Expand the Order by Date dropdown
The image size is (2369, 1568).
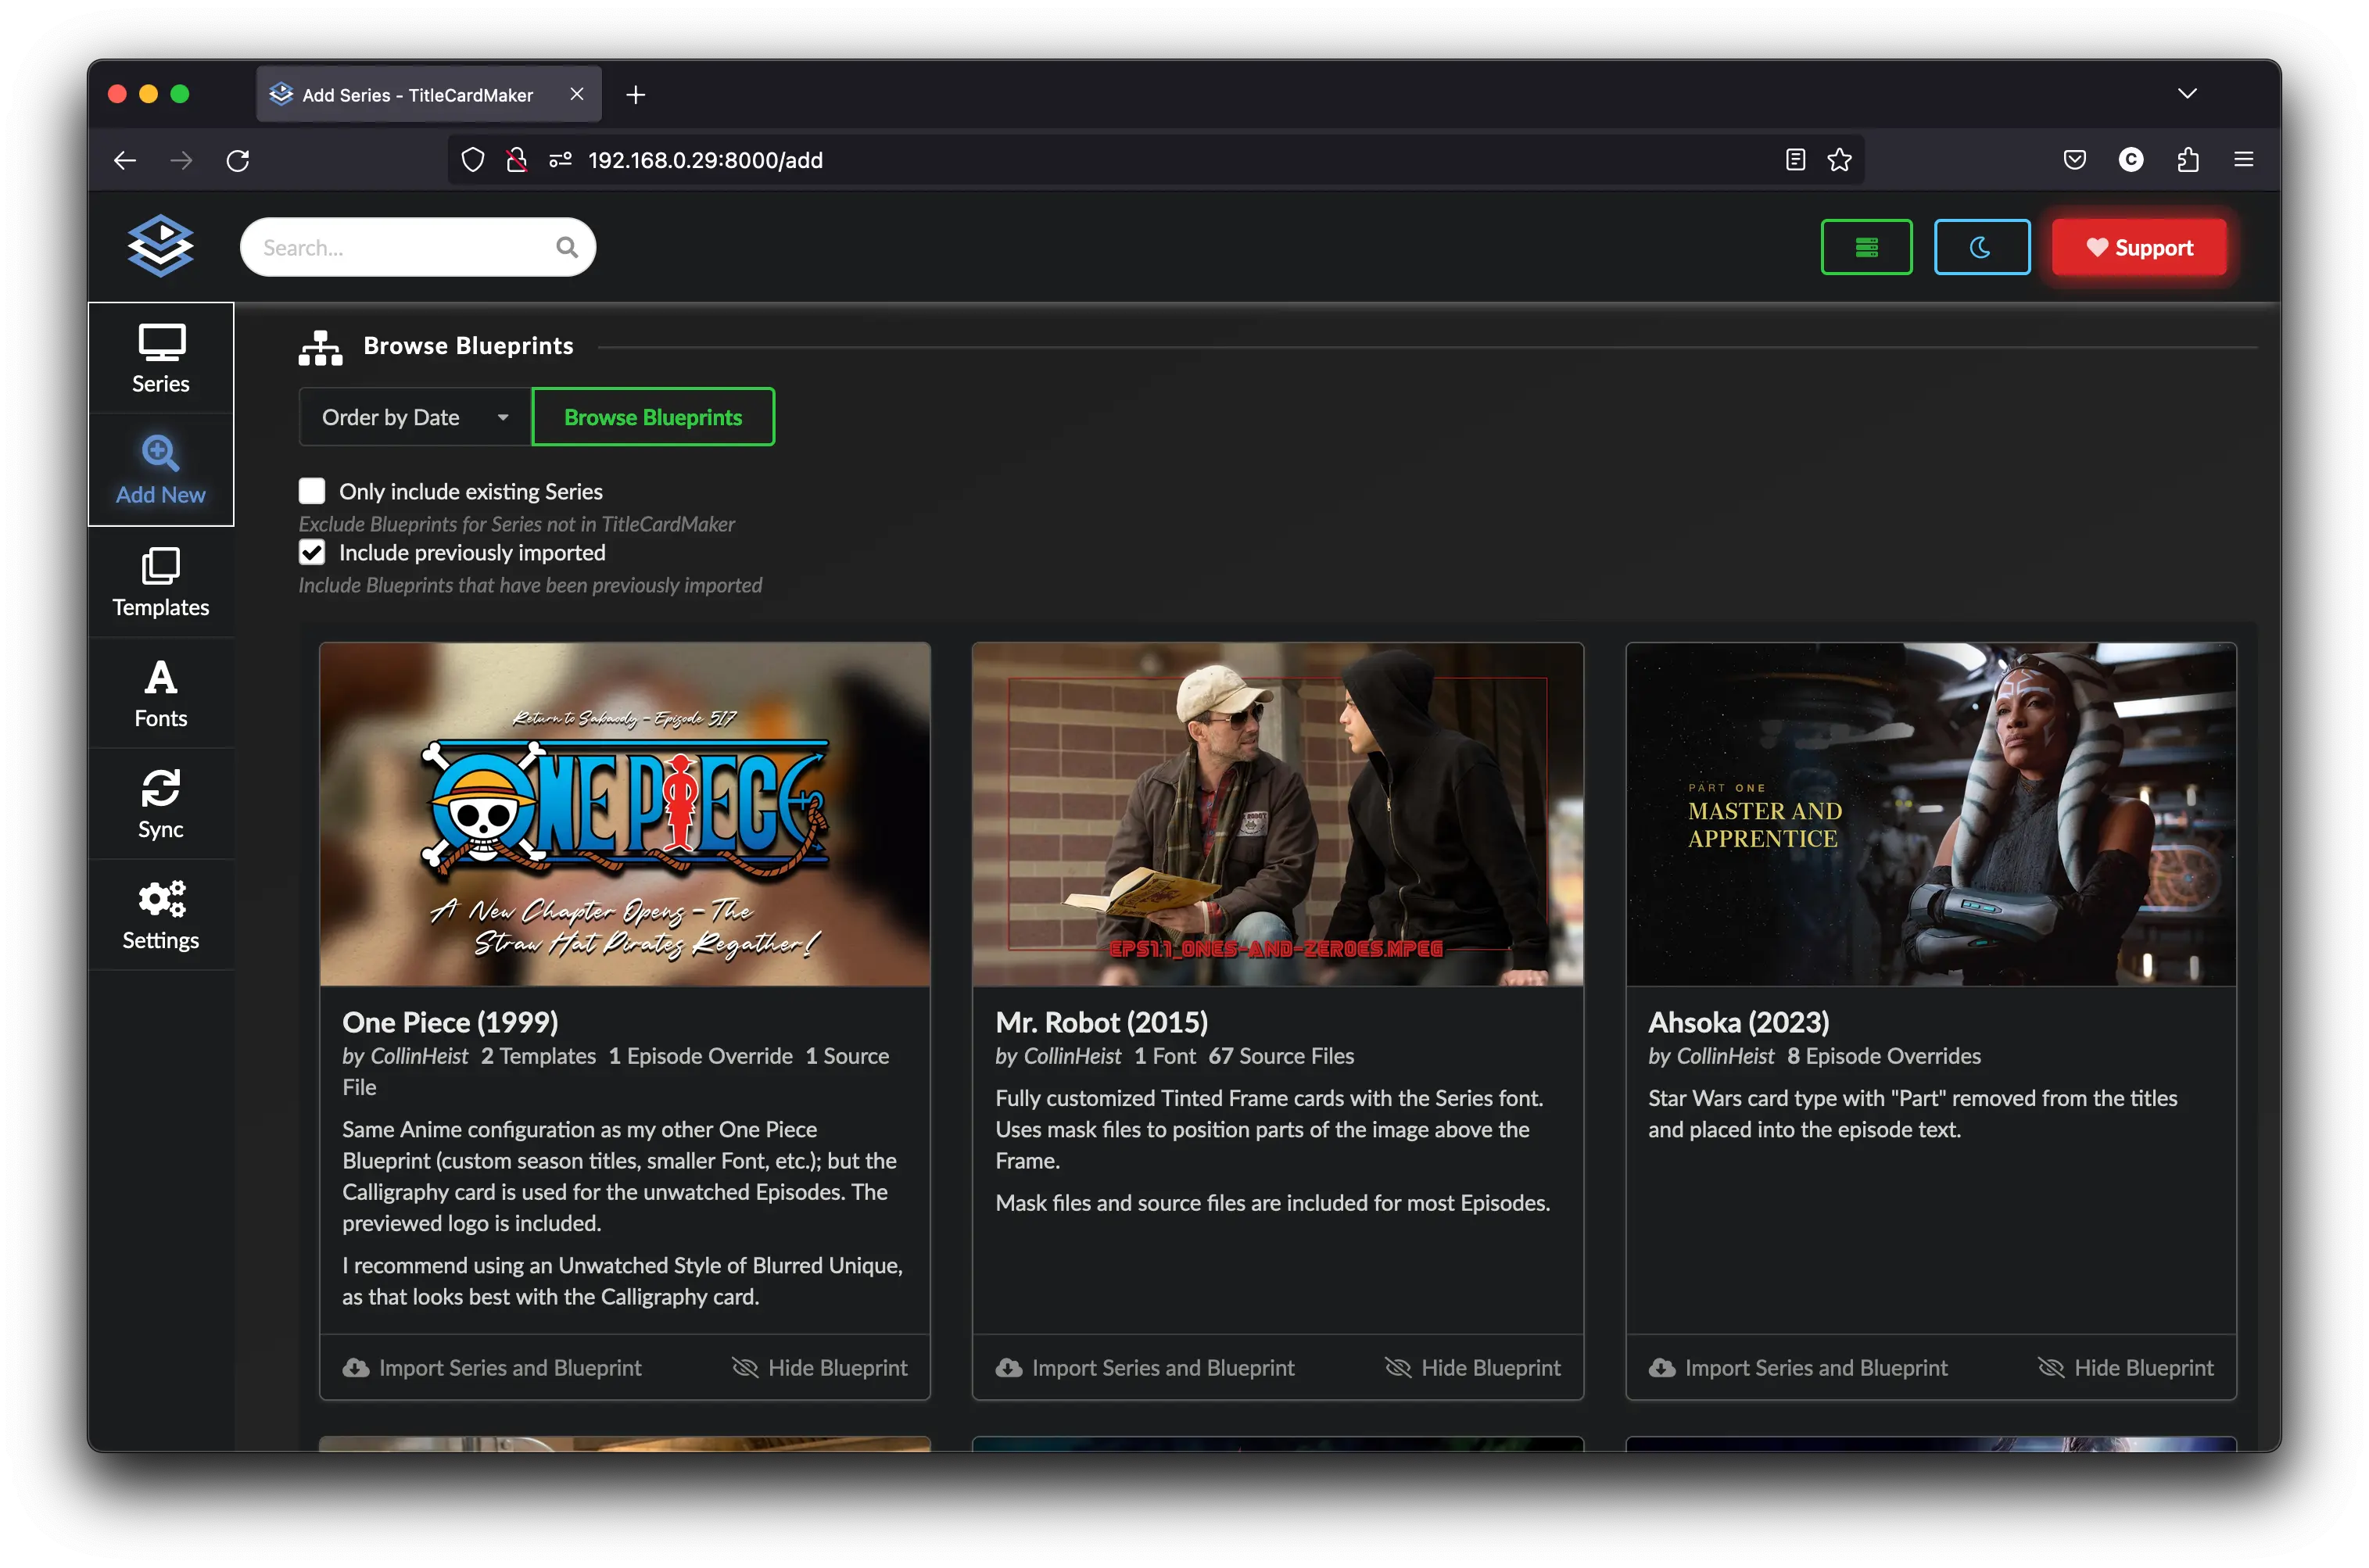(415, 417)
